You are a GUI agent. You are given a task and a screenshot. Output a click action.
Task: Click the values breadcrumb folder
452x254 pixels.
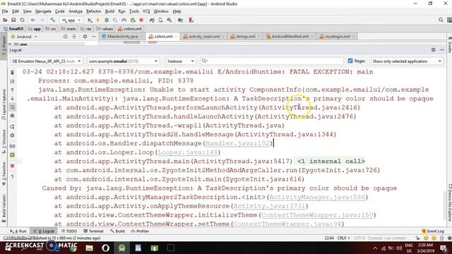105,29
